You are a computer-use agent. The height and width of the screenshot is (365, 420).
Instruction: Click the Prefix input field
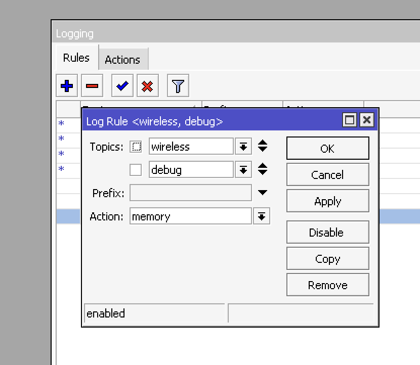(190, 192)
